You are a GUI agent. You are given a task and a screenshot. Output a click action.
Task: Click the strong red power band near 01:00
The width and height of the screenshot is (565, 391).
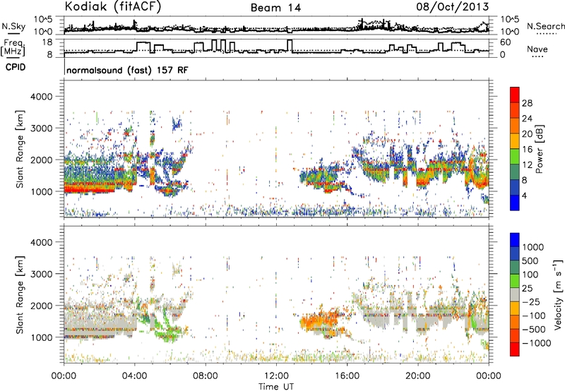coord(90,188)
